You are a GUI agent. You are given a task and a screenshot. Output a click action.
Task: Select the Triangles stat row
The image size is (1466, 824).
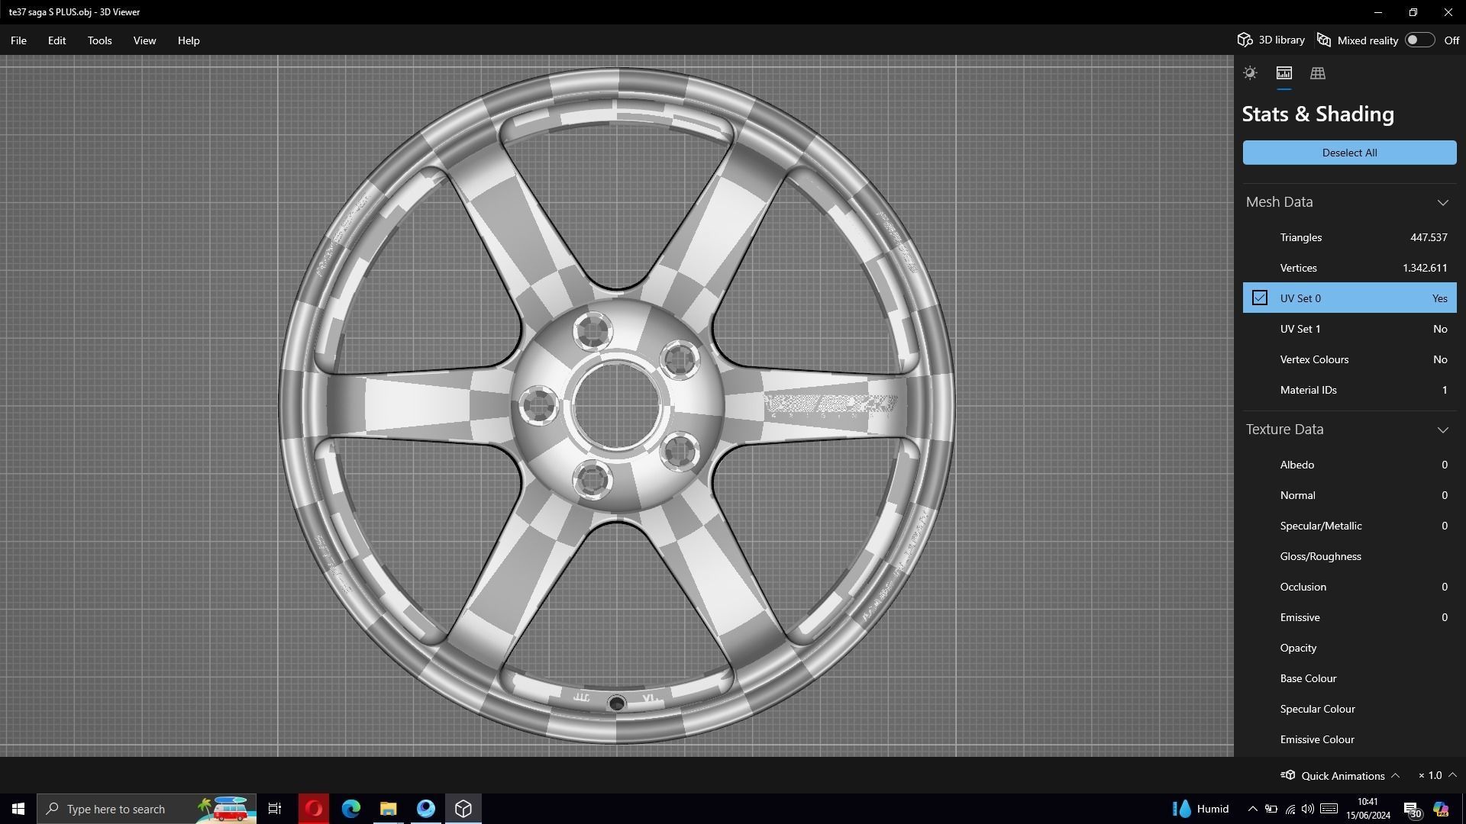click(x=1349, y=237)
